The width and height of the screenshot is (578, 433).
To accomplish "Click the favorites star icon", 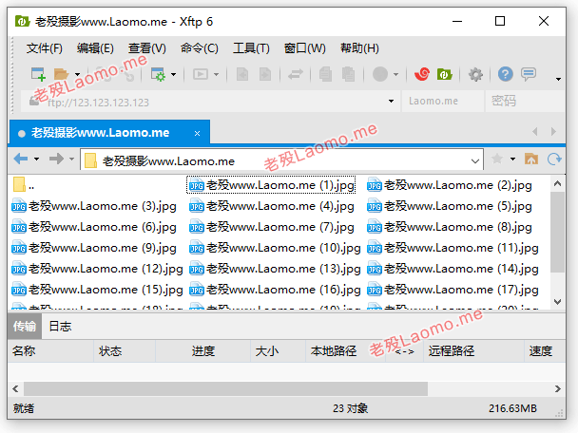I will click(497, 160).
